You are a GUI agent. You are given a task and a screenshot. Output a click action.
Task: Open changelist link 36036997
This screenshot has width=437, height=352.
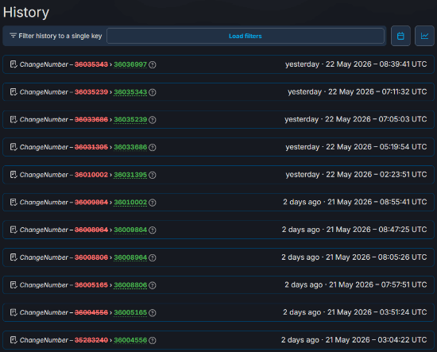coord(130,64)
